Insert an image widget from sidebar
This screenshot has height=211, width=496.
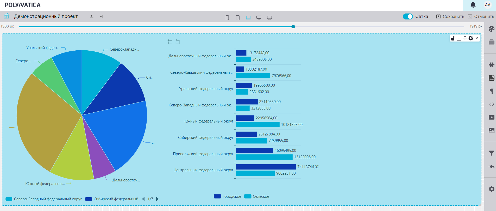(491, 130)
